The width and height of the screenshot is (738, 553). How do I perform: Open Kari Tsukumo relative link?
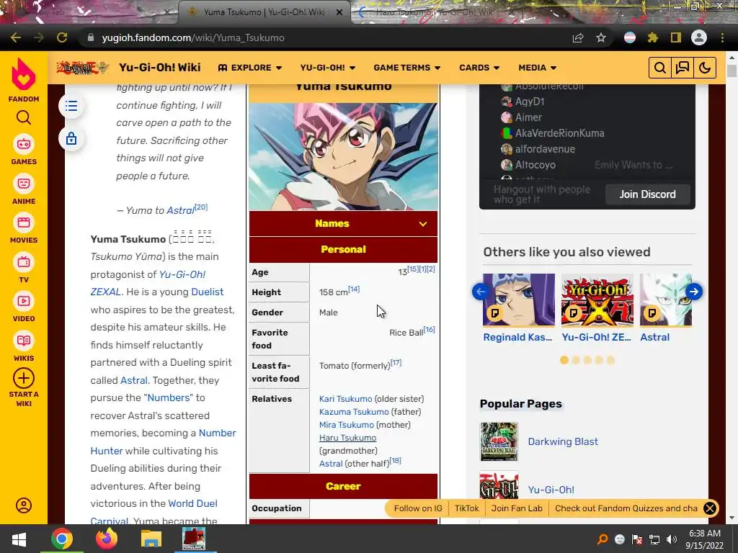[345, 399]
